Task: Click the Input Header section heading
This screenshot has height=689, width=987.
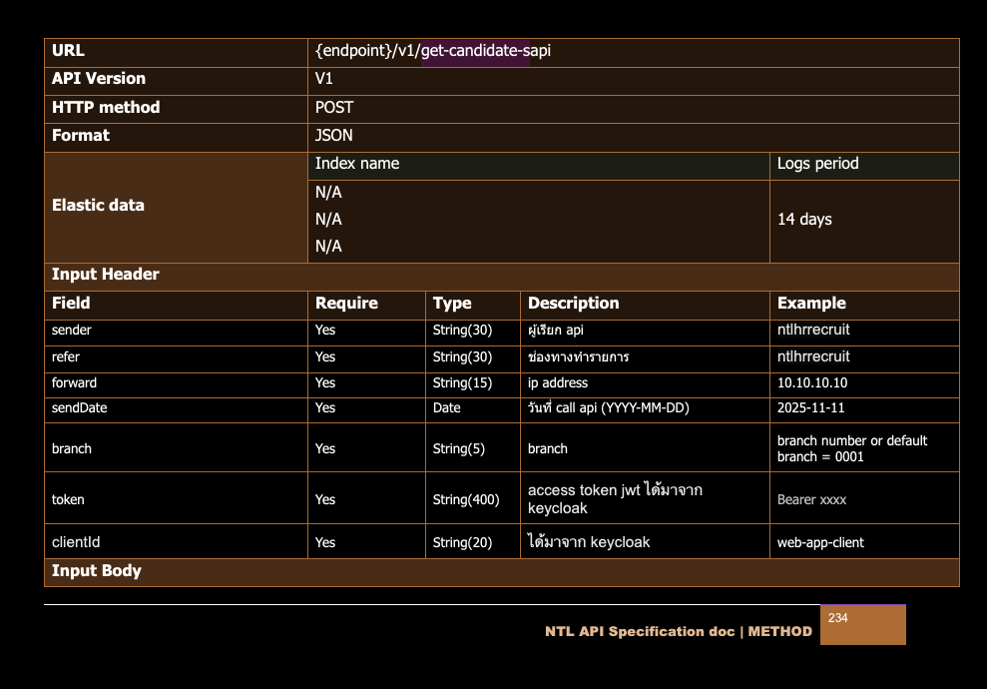Action: click(106, 275)
